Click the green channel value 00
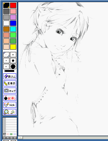This screenshot has width=108, height=141. click(11, 134)
